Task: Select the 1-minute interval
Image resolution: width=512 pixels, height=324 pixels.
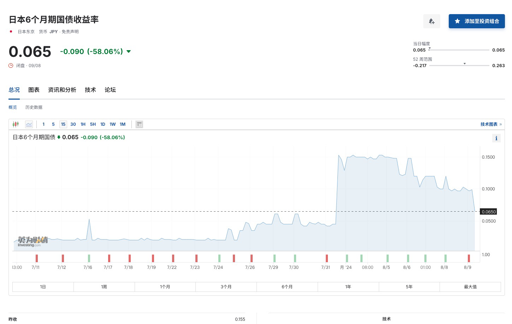Action: (x=43, y=124)
